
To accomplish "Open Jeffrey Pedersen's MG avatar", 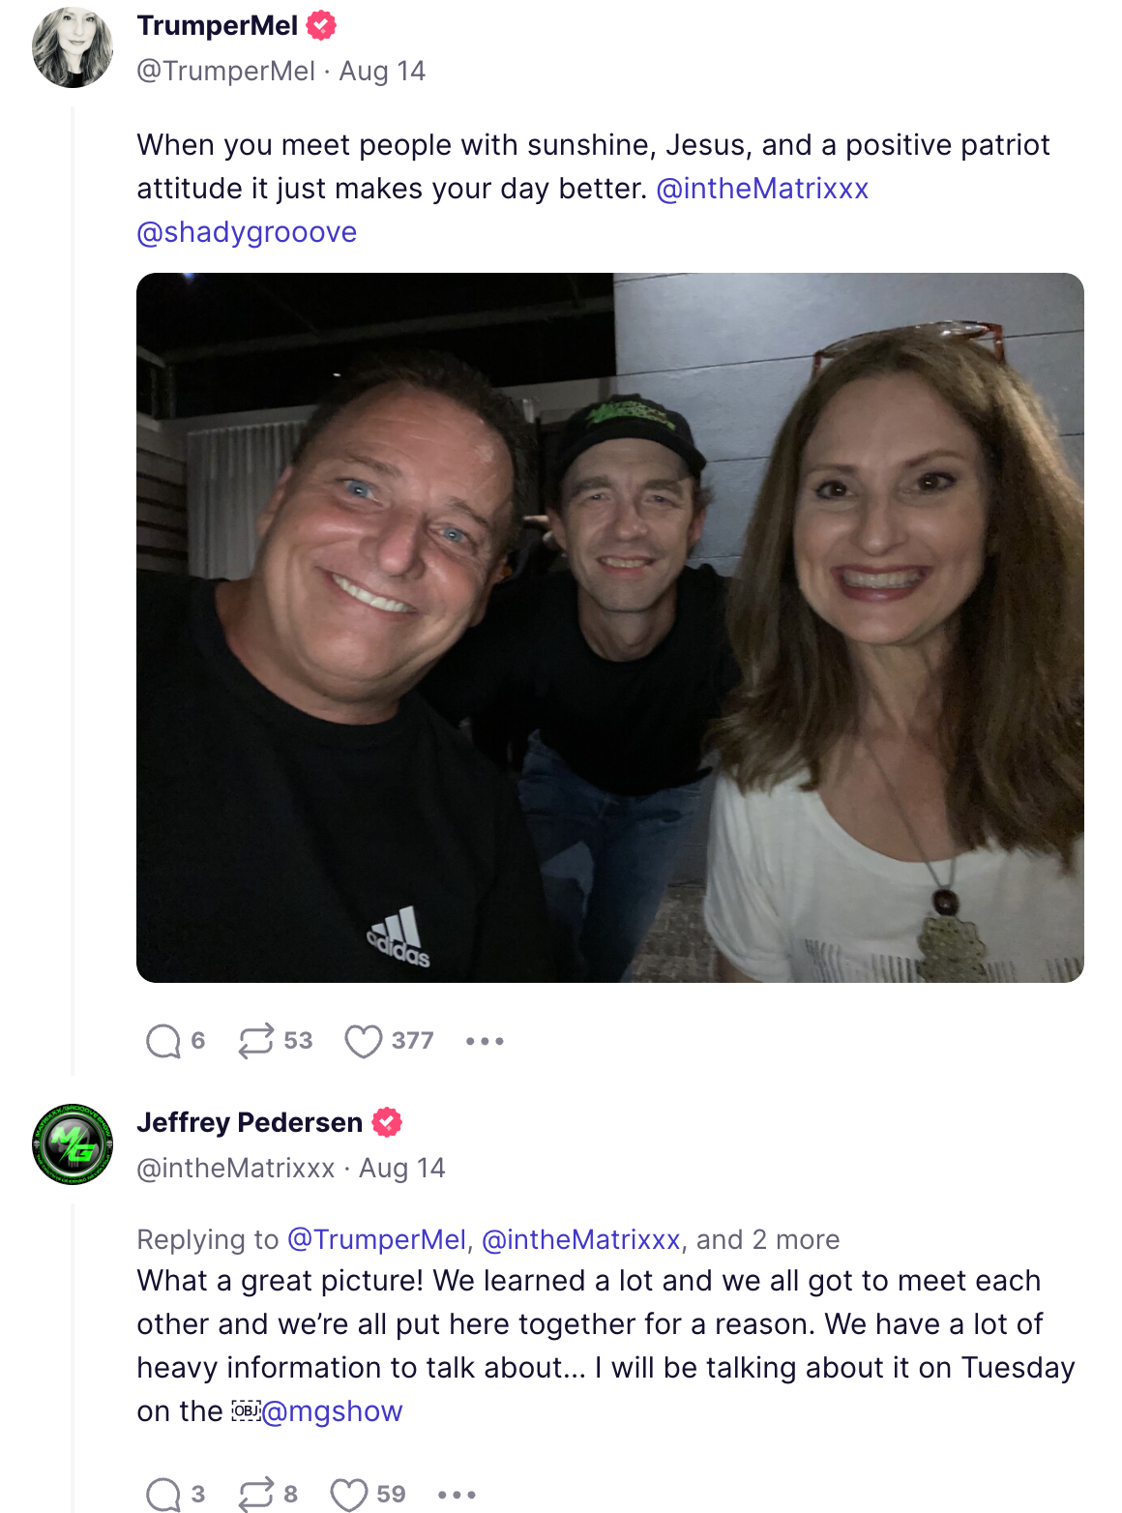I will [73, 1144].
